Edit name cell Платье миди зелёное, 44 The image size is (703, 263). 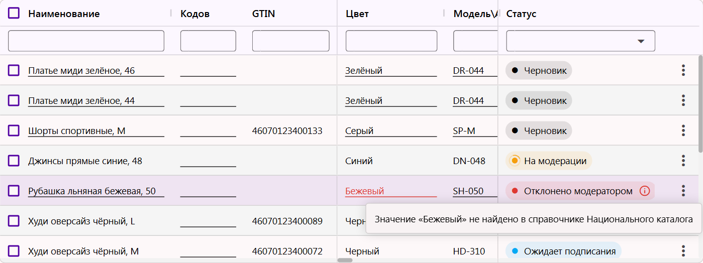coord(96,100)
